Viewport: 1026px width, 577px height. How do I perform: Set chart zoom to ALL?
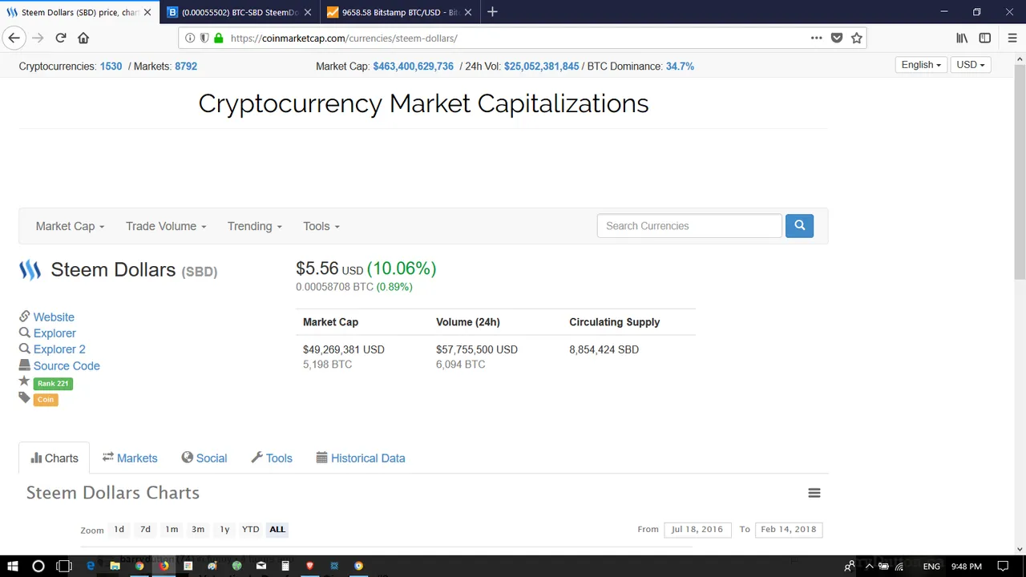[x=277, y=529]
